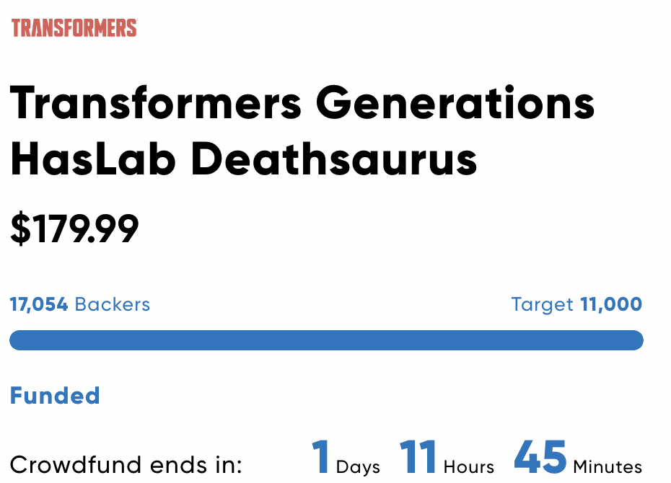The height and width of the screenshot is (483, 671).
Task: Click the middle of the blue funding progress bar
Action: click(x=326, y=340)
